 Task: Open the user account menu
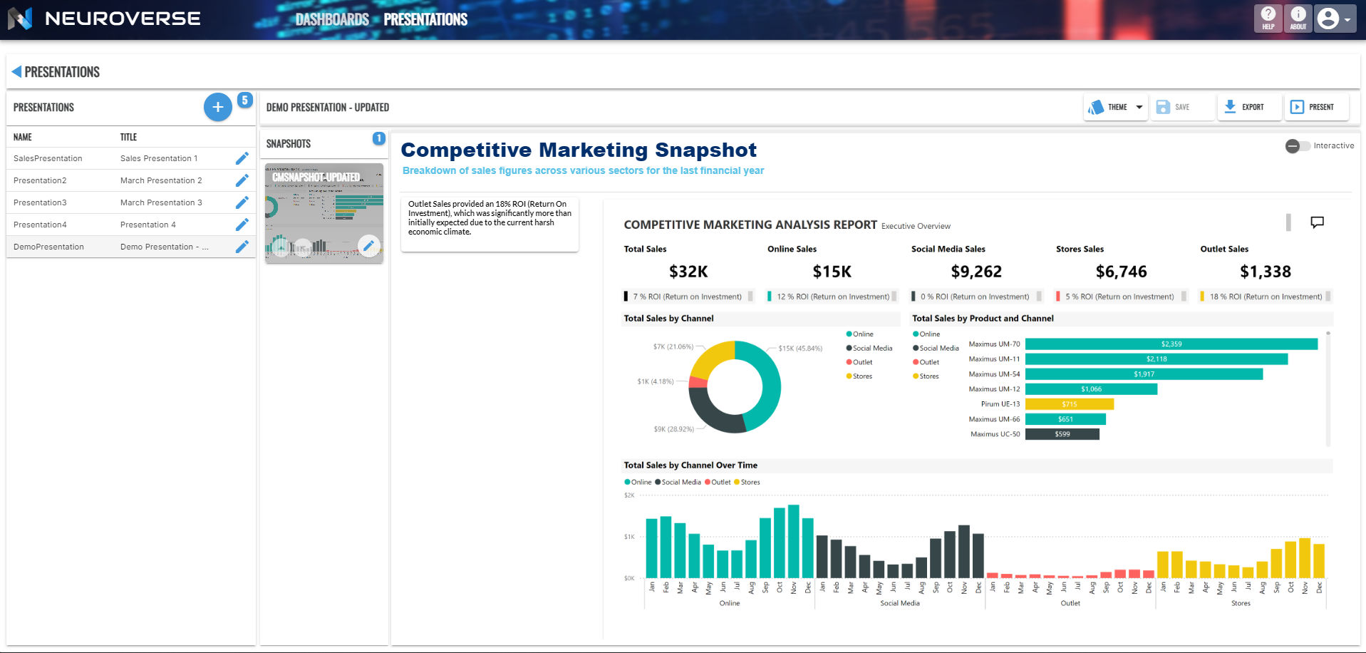pyautogui.click(x=1335, y=19)
